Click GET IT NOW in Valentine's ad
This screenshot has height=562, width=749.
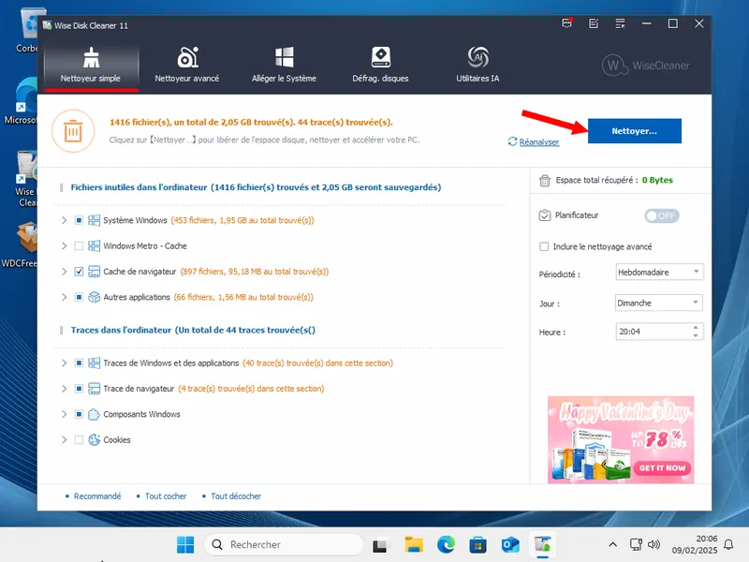click(662, 468)
